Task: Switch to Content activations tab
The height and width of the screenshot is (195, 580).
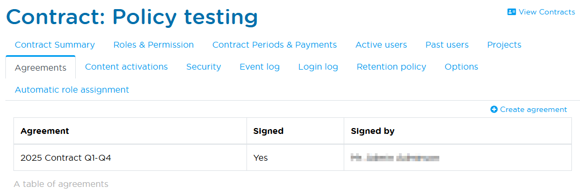Action: (x=126, y=67)
